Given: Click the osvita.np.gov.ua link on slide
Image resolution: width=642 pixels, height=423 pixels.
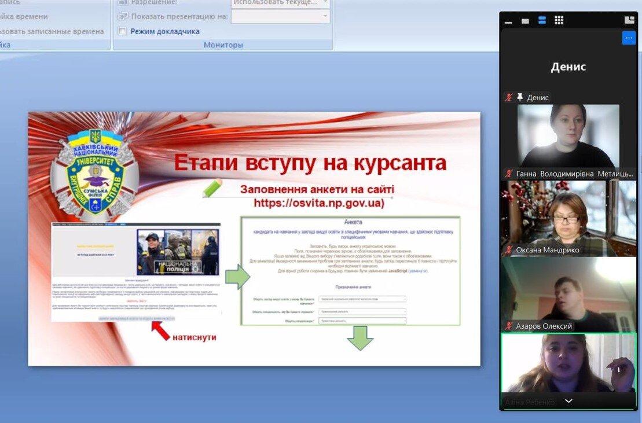Looking at the screenshot, I should click(x=318, y=203).
